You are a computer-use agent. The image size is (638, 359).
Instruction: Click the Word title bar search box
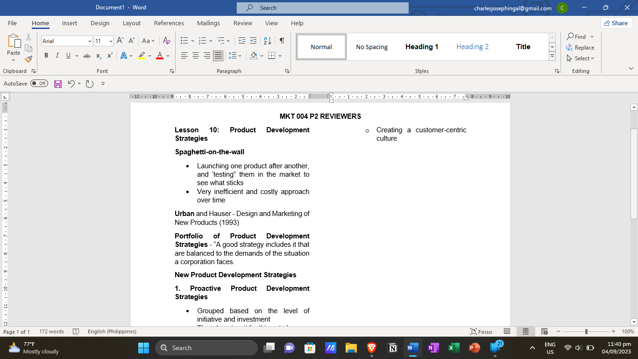click(322, 8)
